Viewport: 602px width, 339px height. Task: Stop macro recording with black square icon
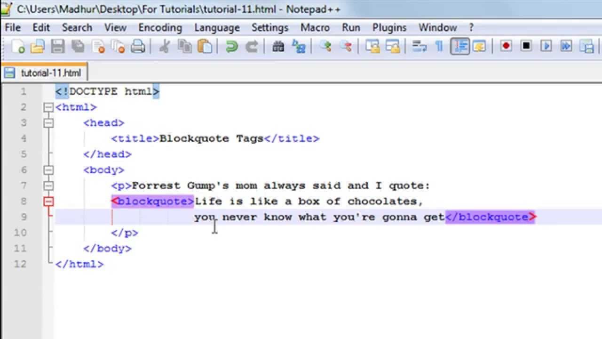point(526,46)
